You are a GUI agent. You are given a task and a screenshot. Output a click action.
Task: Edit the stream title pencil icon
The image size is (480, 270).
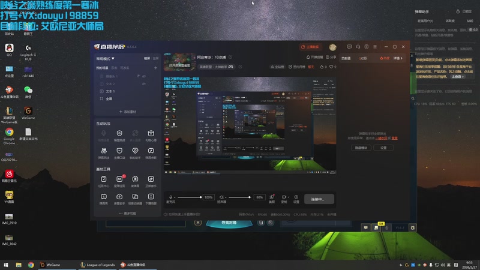[230, 57]
